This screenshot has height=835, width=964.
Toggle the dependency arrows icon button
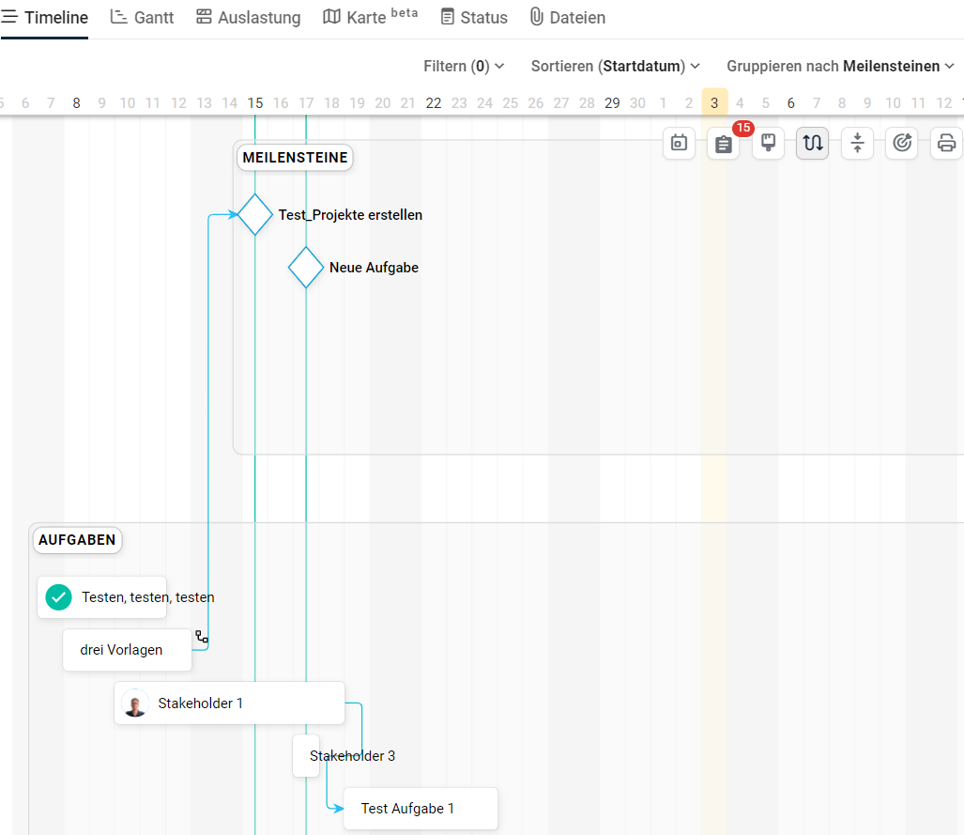click(812, 144)
